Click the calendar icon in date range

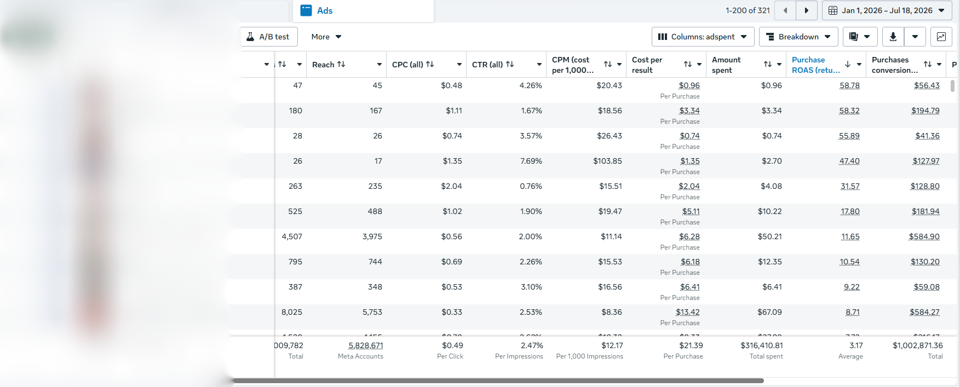tap(833, 10)
